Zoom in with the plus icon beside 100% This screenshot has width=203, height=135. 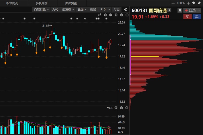click(x=188, y=3)
